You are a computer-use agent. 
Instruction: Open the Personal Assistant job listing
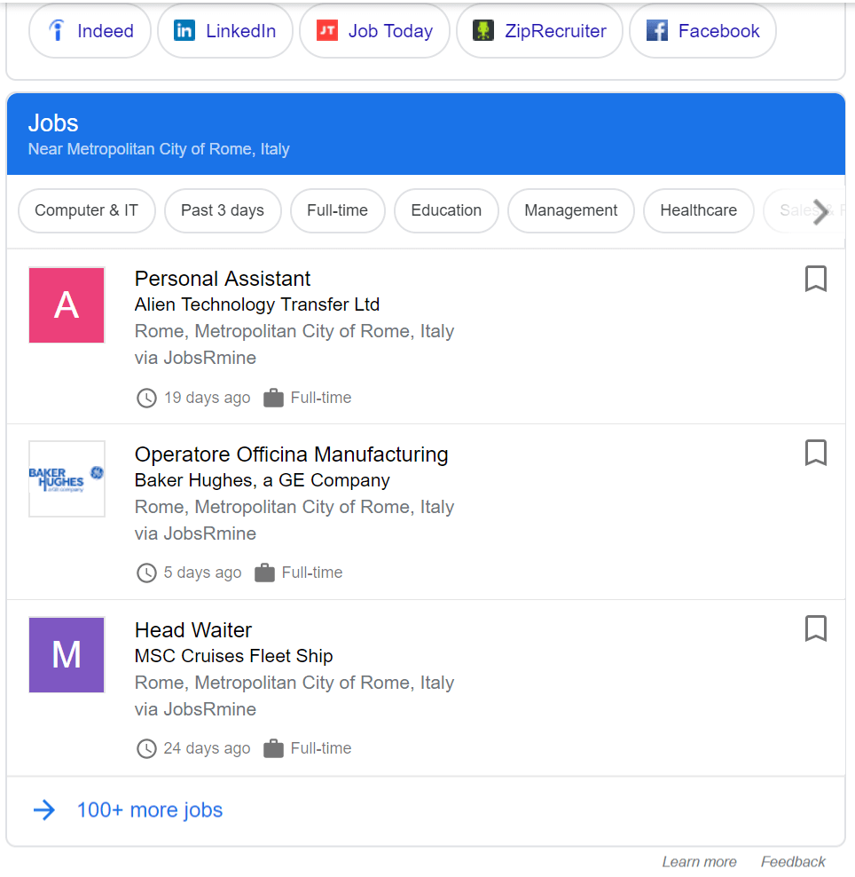click(223, 279)
